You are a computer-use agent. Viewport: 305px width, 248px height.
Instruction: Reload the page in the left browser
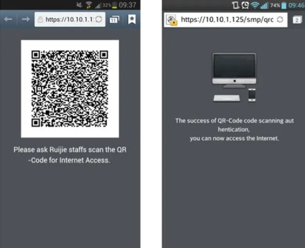99,20
